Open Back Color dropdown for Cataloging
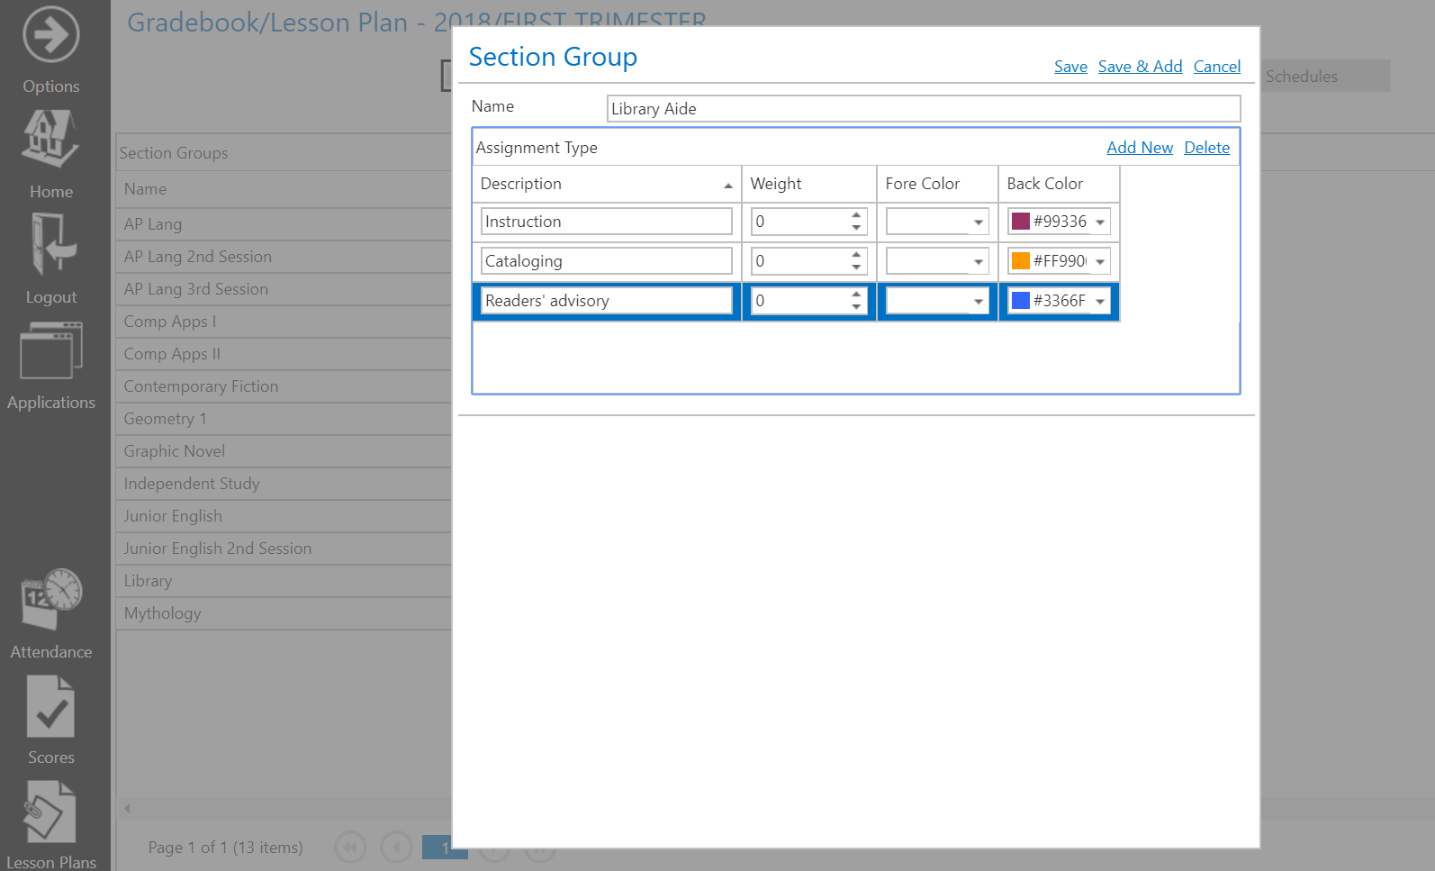The width and height of the screenshot is (1435, 871). [x=1100, y=262]
